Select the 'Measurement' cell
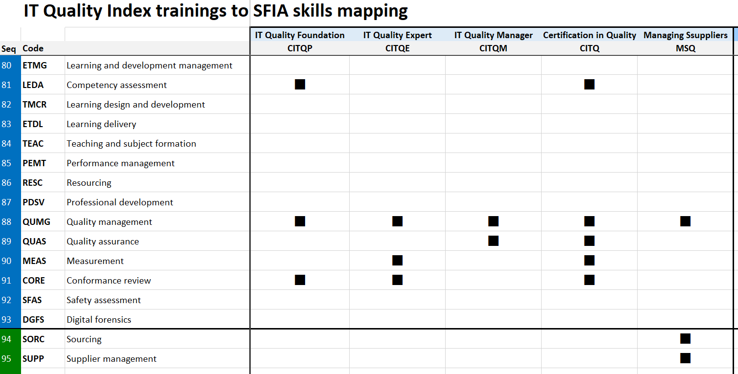The height and width of the screenshot is (374, 738). pyautogui.click(x=157, y=261)
